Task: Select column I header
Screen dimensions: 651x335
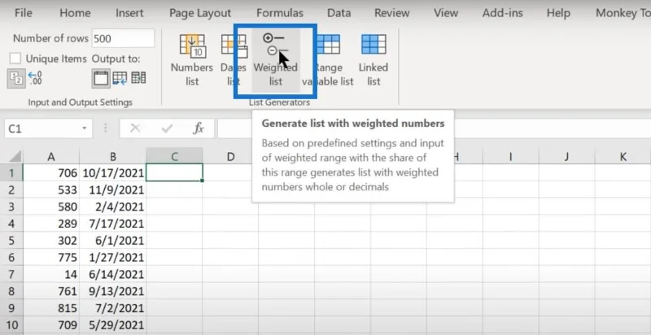Action: [x=510, y=157]
